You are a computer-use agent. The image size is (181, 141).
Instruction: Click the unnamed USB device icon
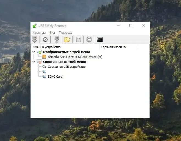point(44,72)
